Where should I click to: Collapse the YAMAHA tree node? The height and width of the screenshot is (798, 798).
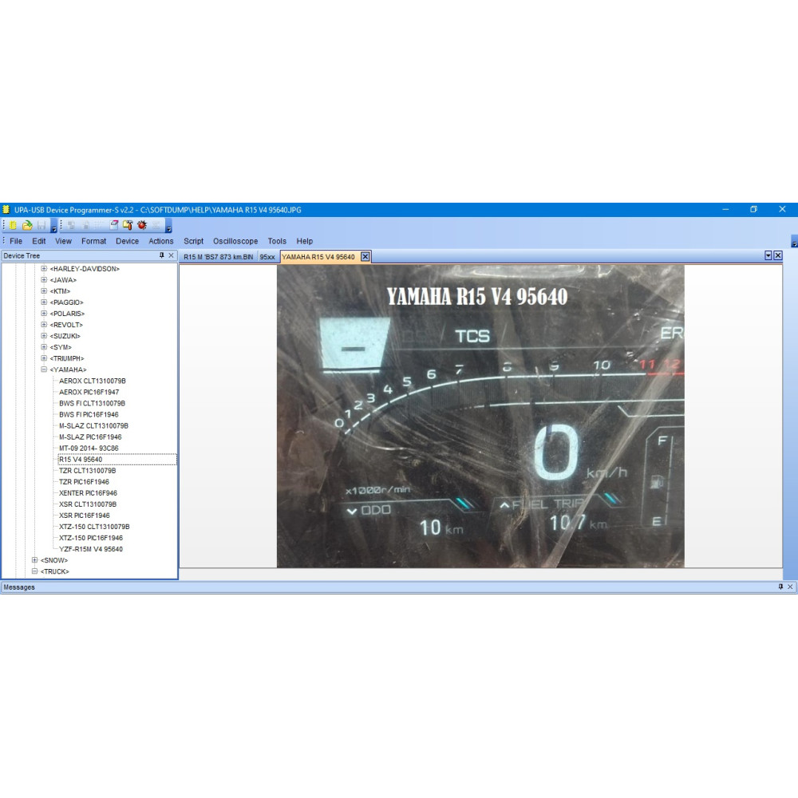44,369
